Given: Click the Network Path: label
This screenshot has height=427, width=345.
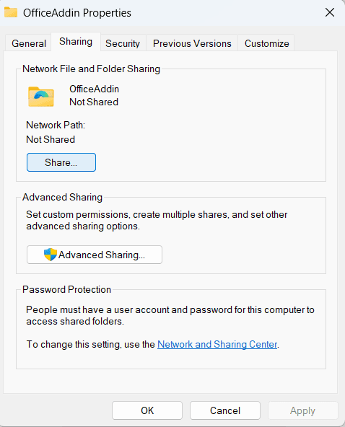Looking at the screenshot, I should pos(56,125).
